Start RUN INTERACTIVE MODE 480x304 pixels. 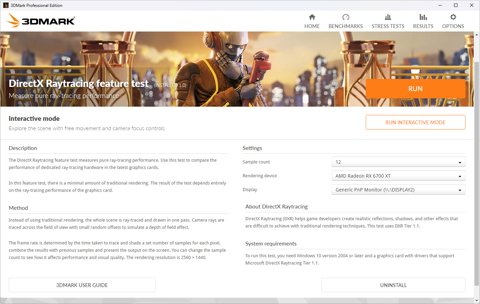pyautogui.click(x=415, y=123)
